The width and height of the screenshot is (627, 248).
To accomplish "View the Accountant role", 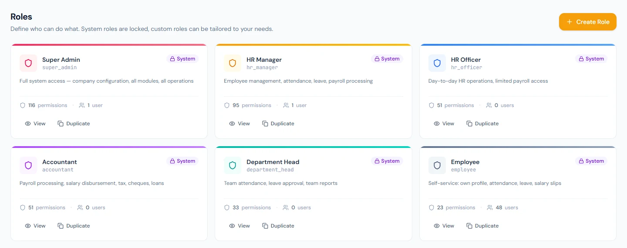I will (x=35, y=226).
